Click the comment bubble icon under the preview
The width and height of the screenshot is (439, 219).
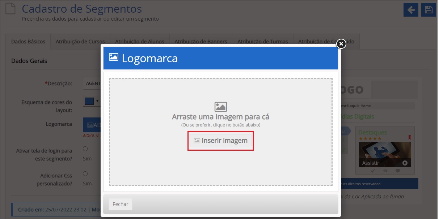pyautogui.click(x=398, y=171)
